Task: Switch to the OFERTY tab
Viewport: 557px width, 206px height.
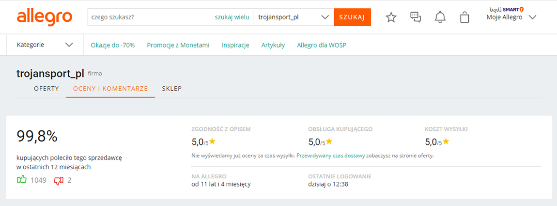Action: [46, 89]
